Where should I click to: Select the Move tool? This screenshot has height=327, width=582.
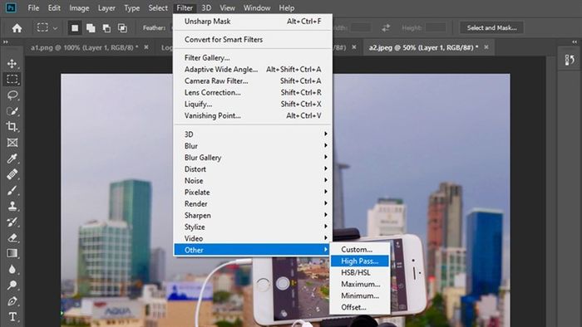pyautogui.click(x=12, y=63)
